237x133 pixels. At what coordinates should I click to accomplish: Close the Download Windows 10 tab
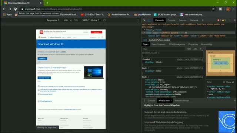(41, 3)
